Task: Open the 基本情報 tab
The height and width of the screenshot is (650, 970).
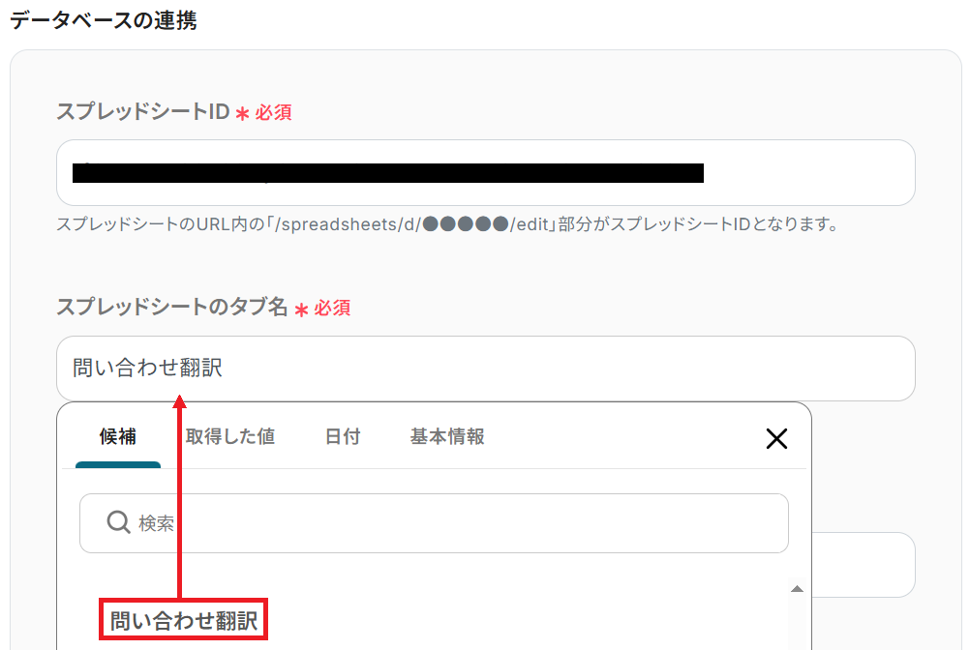Action: [447, 437]
